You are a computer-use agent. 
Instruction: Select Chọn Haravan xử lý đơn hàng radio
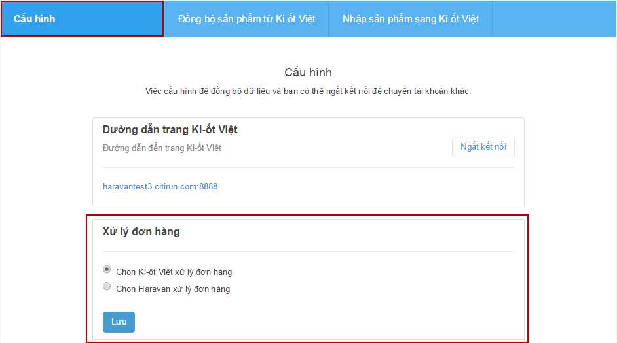pyautogui.click(x=107, y=287)
